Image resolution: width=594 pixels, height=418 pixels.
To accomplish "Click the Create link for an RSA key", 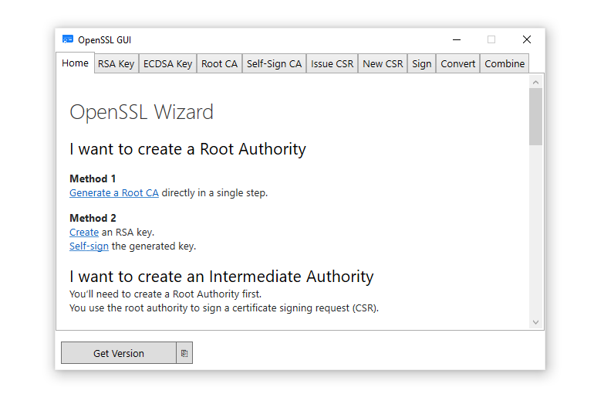I will 84,232.
